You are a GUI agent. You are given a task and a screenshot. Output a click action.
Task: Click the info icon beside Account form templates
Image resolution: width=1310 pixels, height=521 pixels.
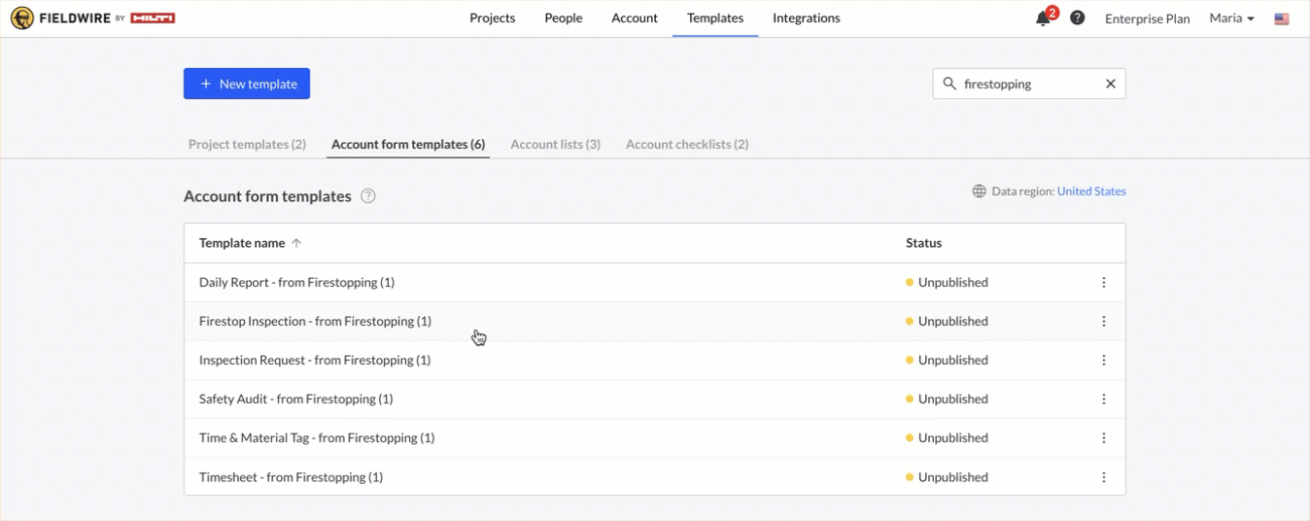(368, 196)
